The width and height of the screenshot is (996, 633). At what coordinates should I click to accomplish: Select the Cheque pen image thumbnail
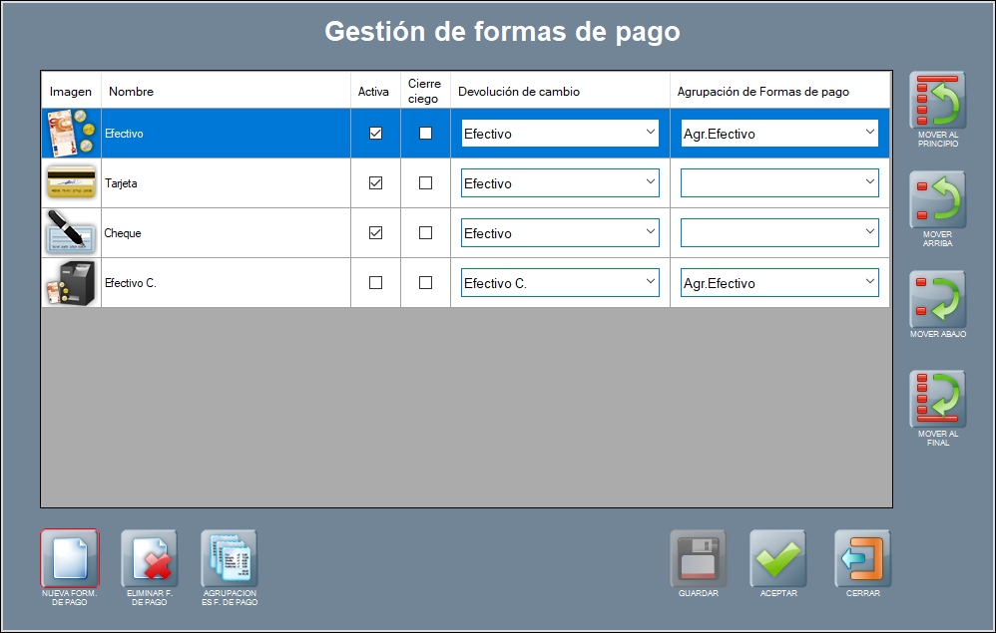pos(71,233)
